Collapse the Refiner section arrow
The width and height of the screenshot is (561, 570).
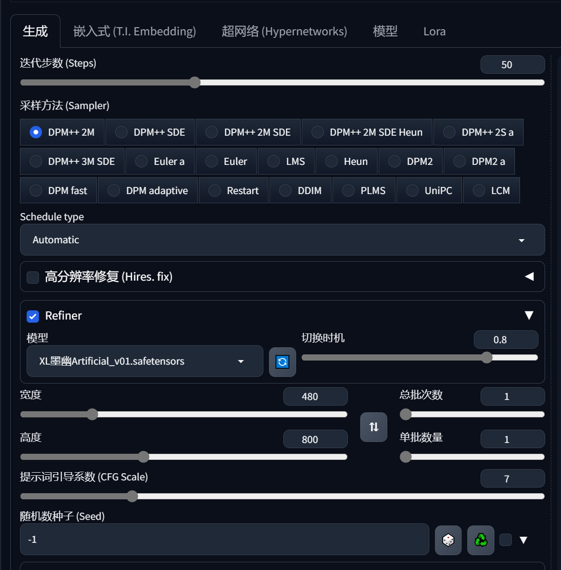pos(529,315)
